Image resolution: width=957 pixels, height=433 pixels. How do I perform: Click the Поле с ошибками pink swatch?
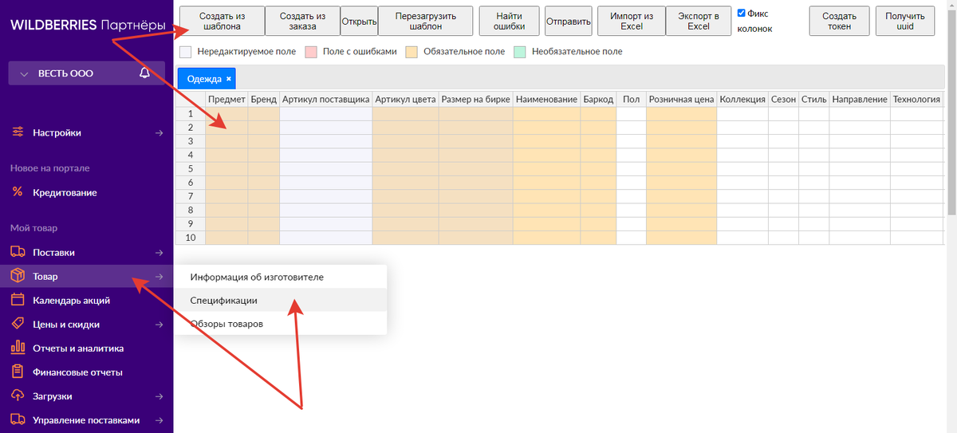(x=312, y=52)
